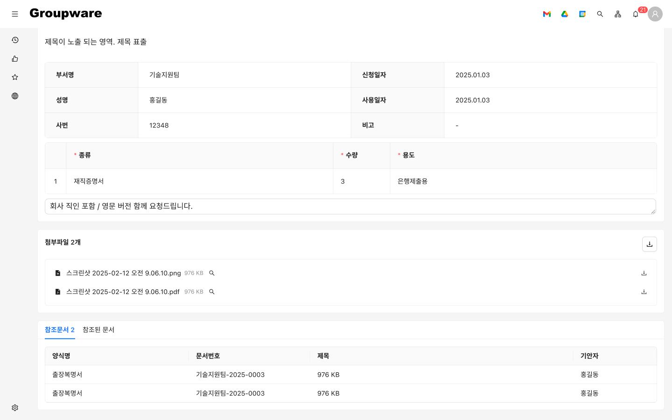Viewport: 672px width, 420px height.
Task: Click the search magnifier in the top bar
Action: click(600, 14)
